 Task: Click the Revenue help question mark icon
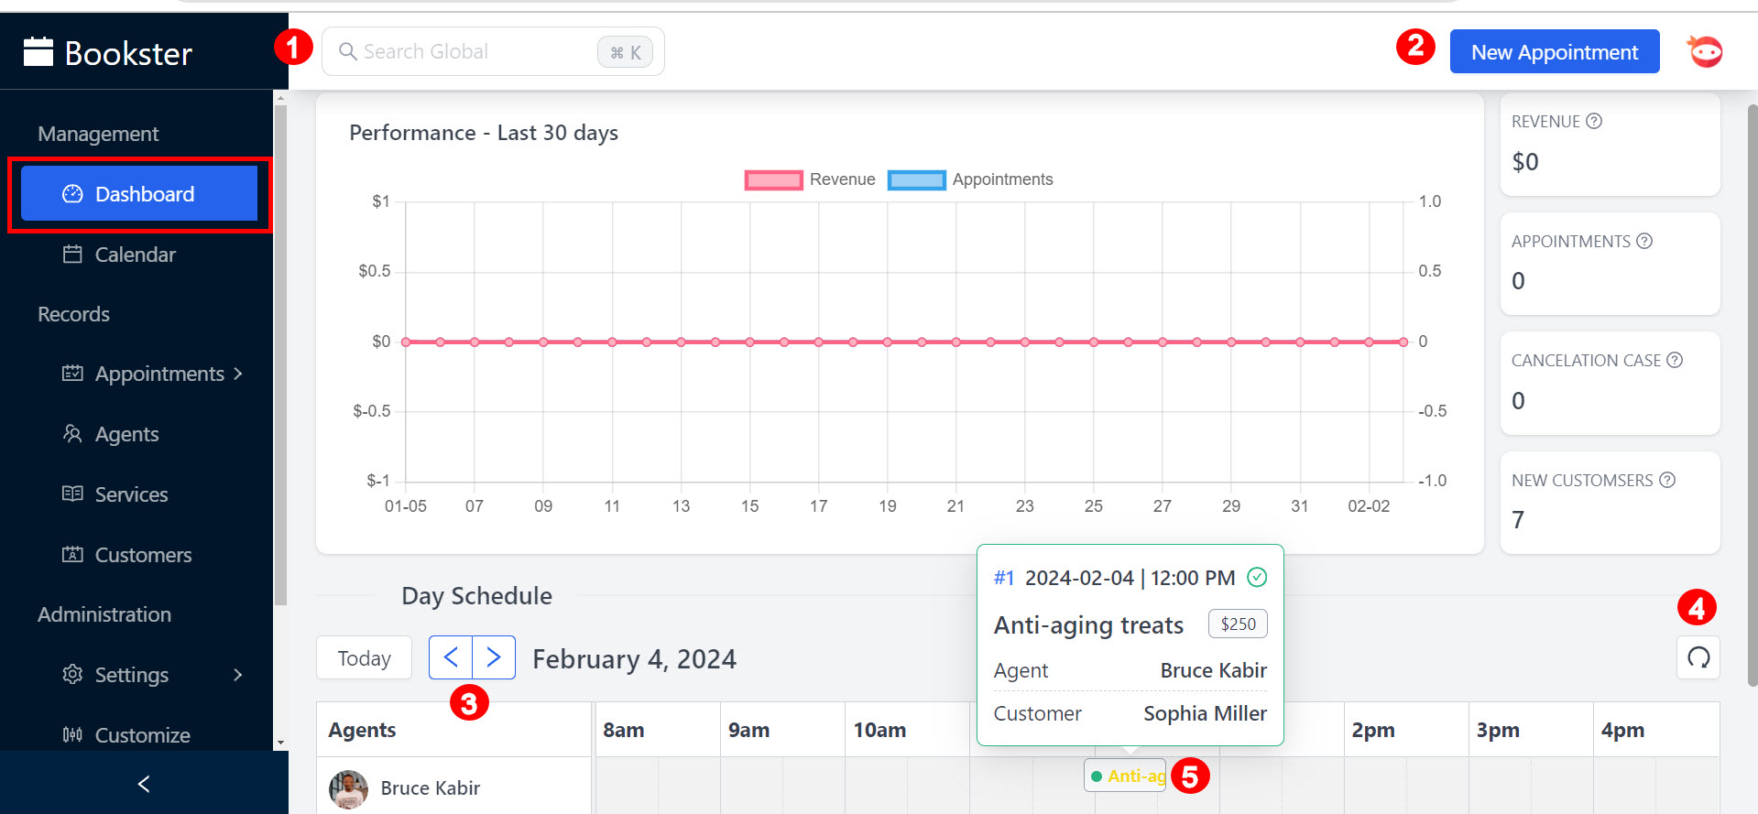[x=1594, y=121]
